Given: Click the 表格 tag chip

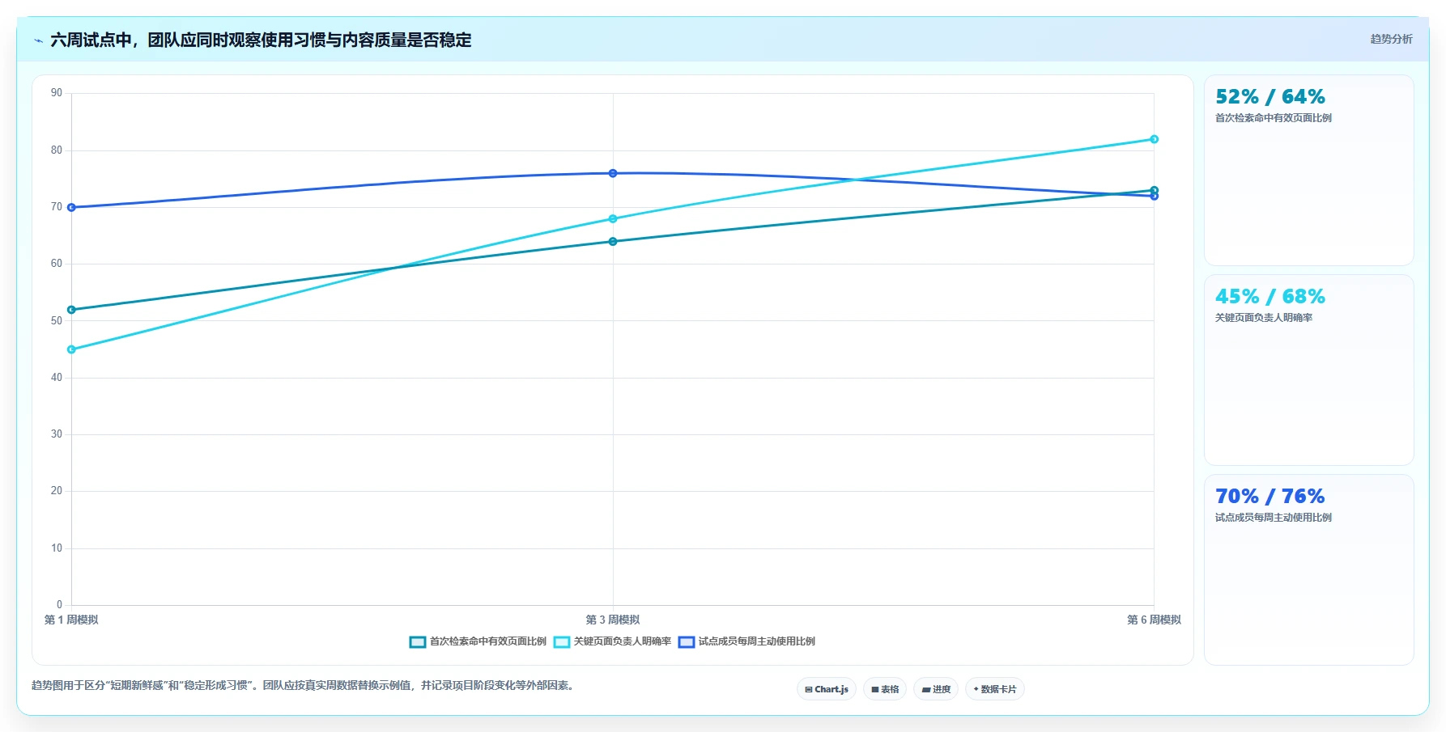Looking at the screenshot, I should tap(885, 689).
